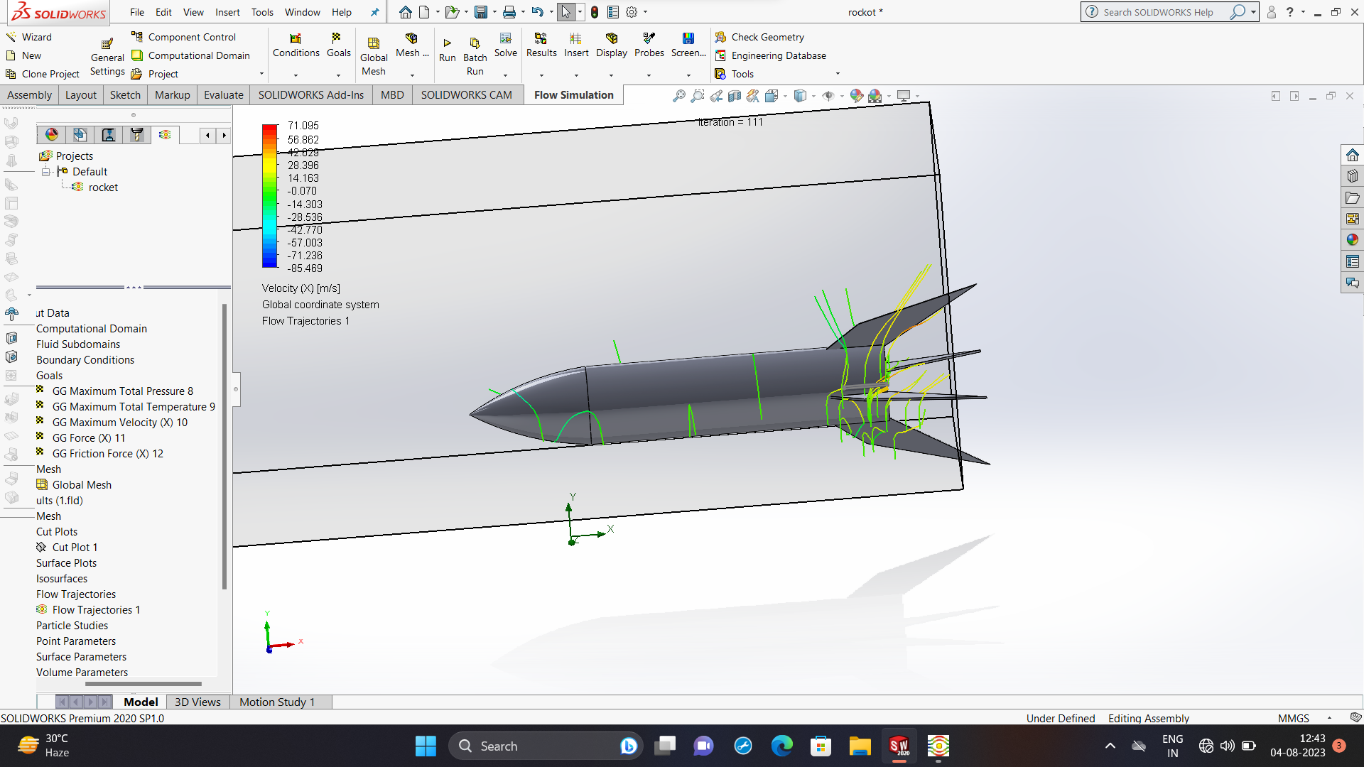Select the DisplayManager appearance tab icon
The height and width of the screenshot is (767, 1364).
[52, 135]
